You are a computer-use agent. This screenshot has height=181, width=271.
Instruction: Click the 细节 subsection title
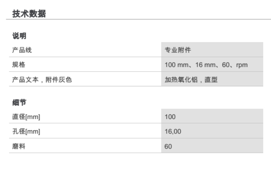(20, 103)
